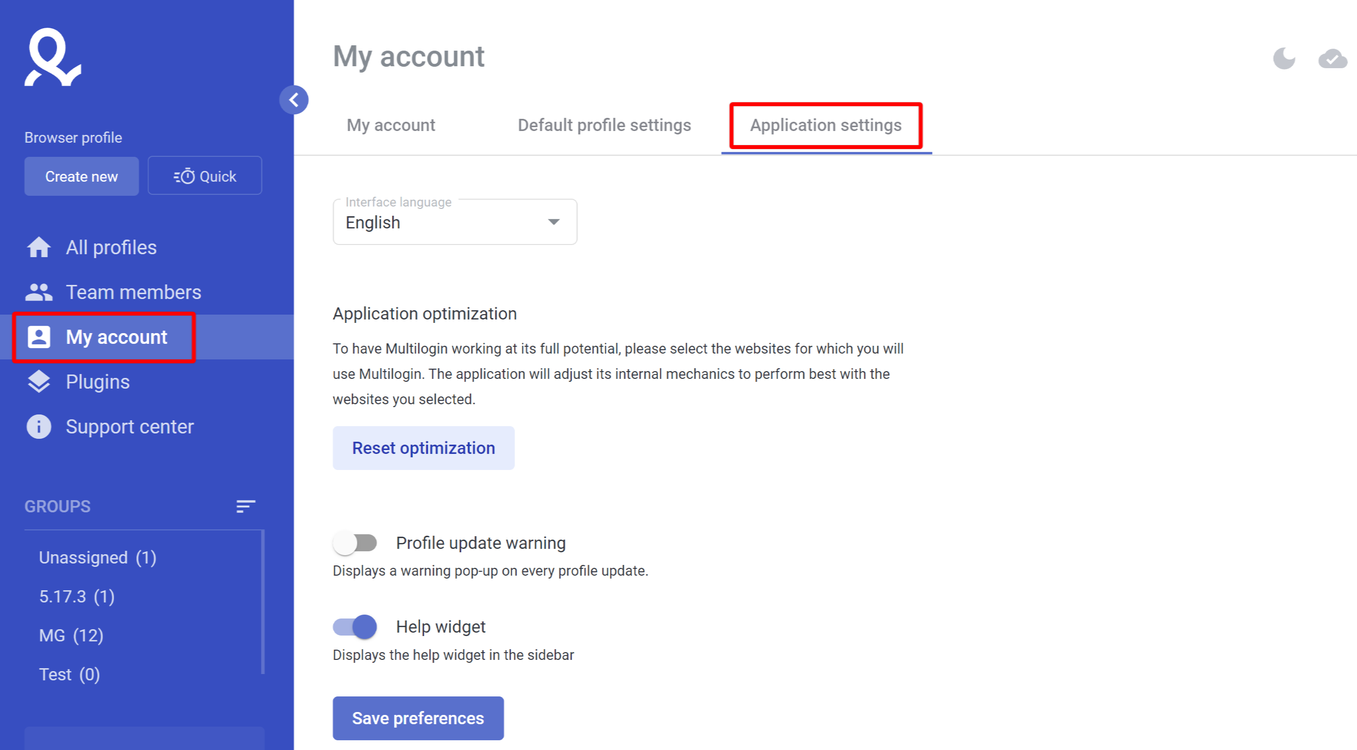
Task: Sort groups using the sort icon
Action: (x=246, y=506)
